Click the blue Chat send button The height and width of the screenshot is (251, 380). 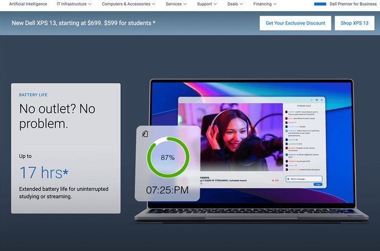(x=318, y=185)
